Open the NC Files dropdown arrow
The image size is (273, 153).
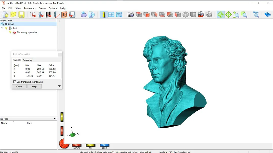coord(55,119)
